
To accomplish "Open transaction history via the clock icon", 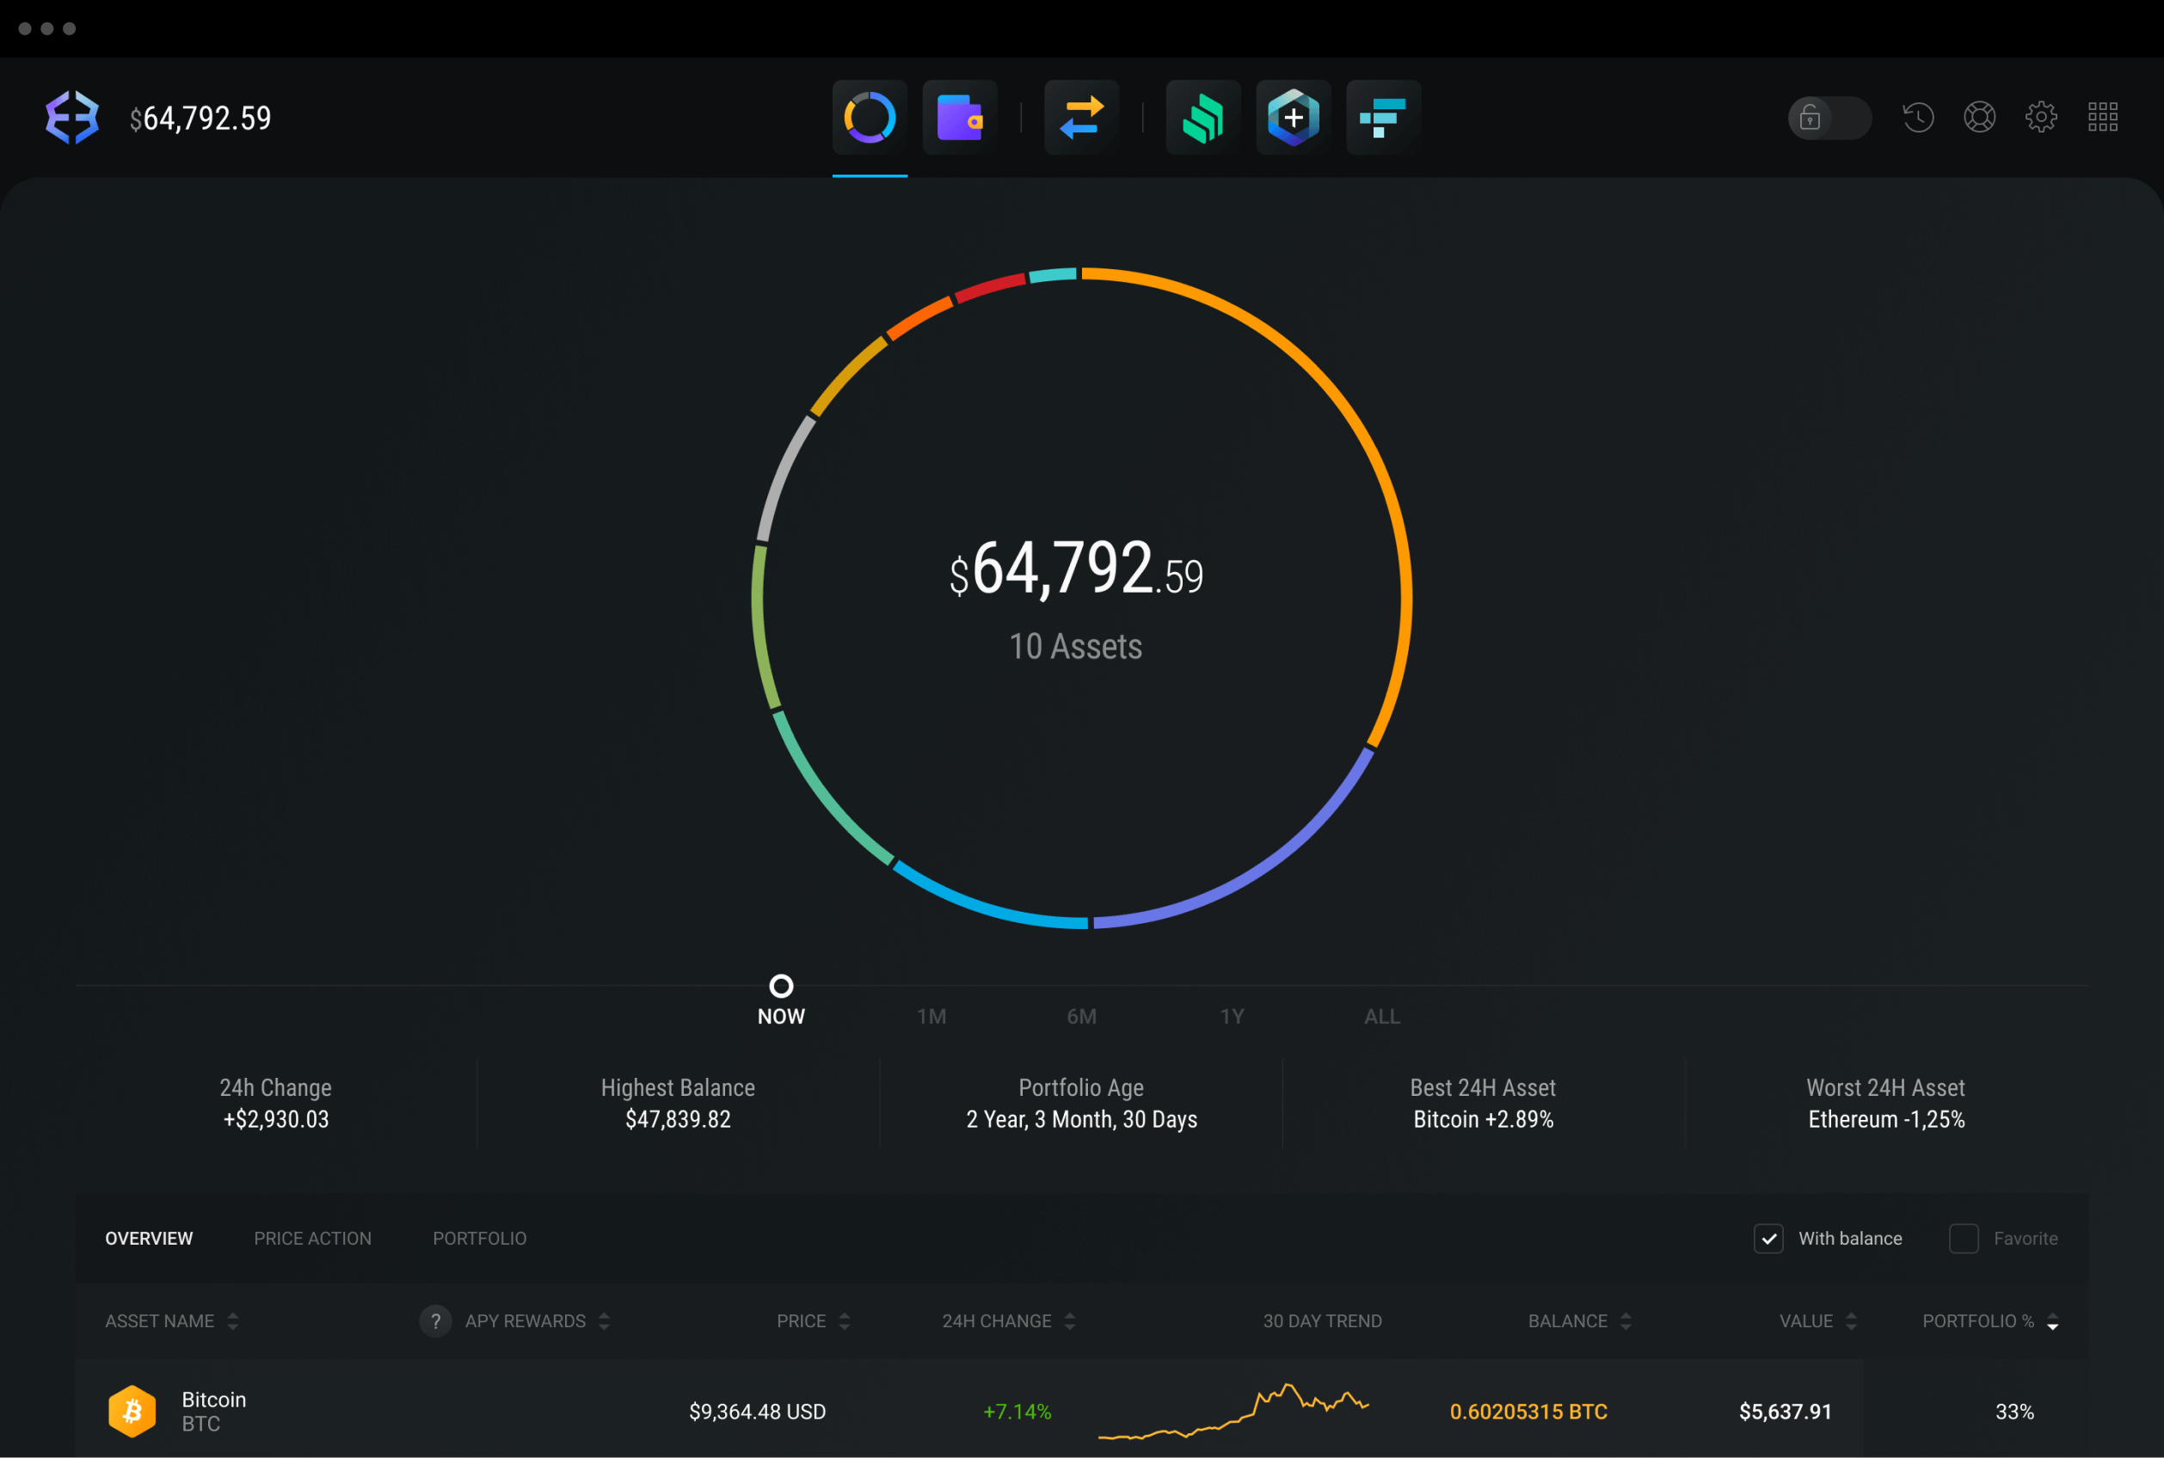I will (x=1917, y=116).
